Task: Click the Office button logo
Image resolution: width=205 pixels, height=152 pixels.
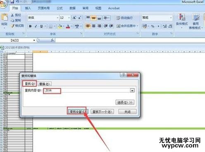Action: coord(3,5)
